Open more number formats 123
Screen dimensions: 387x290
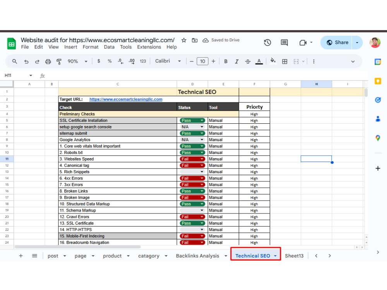(x=143, y=61)
